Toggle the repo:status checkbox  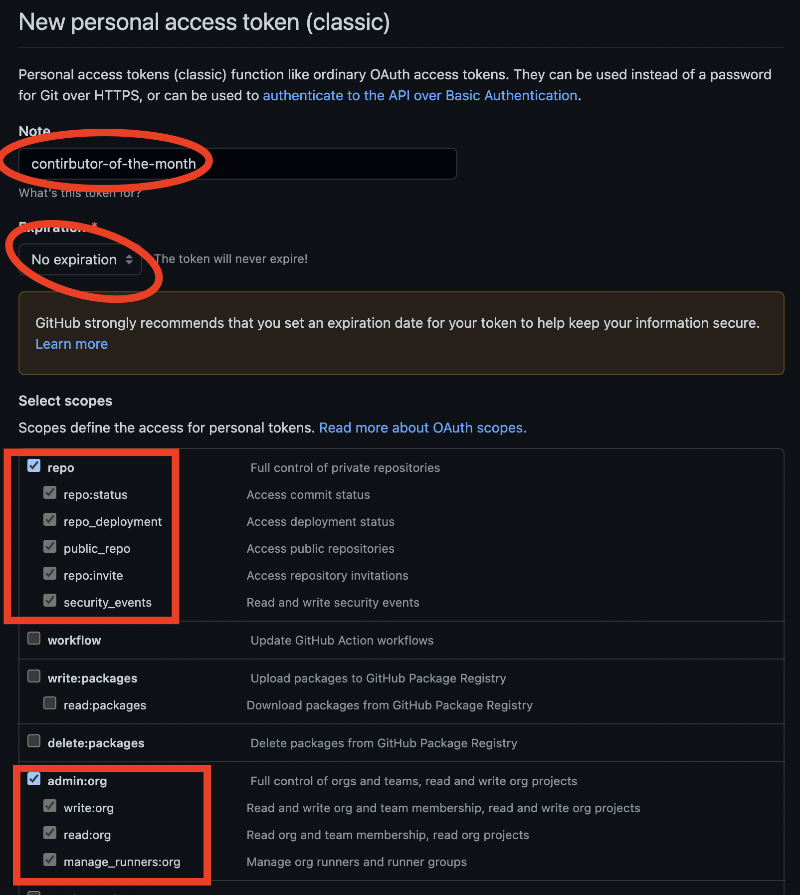tap(50, 493)
